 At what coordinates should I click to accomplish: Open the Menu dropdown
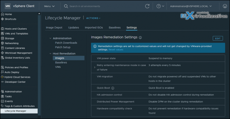coord(49,6)
